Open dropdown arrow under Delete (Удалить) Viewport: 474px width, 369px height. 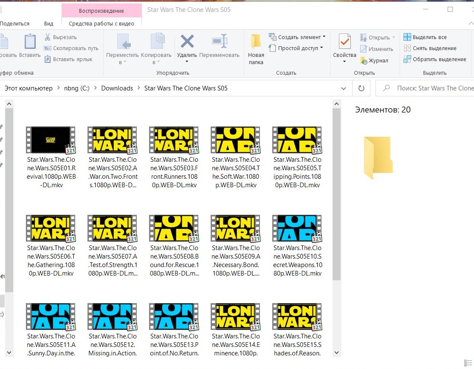[x=187, y=62]
